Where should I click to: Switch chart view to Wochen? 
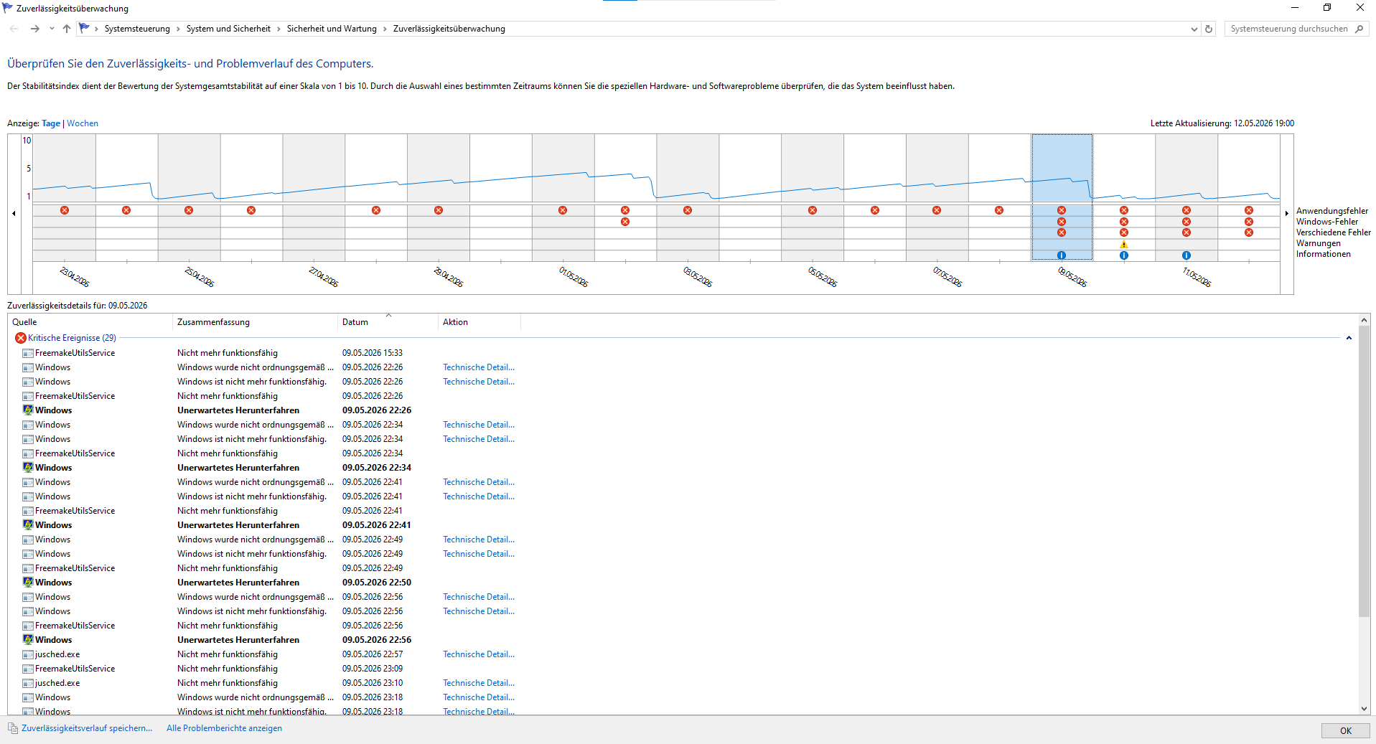click(83, 123)
